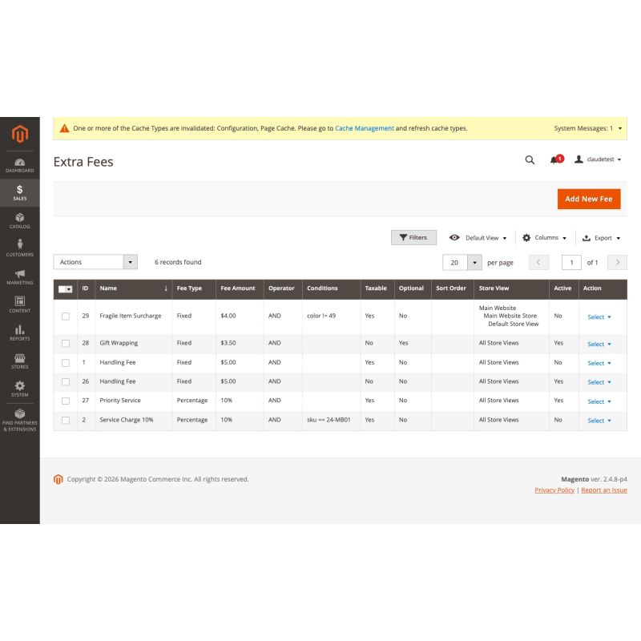The image size is (641, 641).
Task: Tick checkbox for Handling Fee ID 1
Action: 66,363
